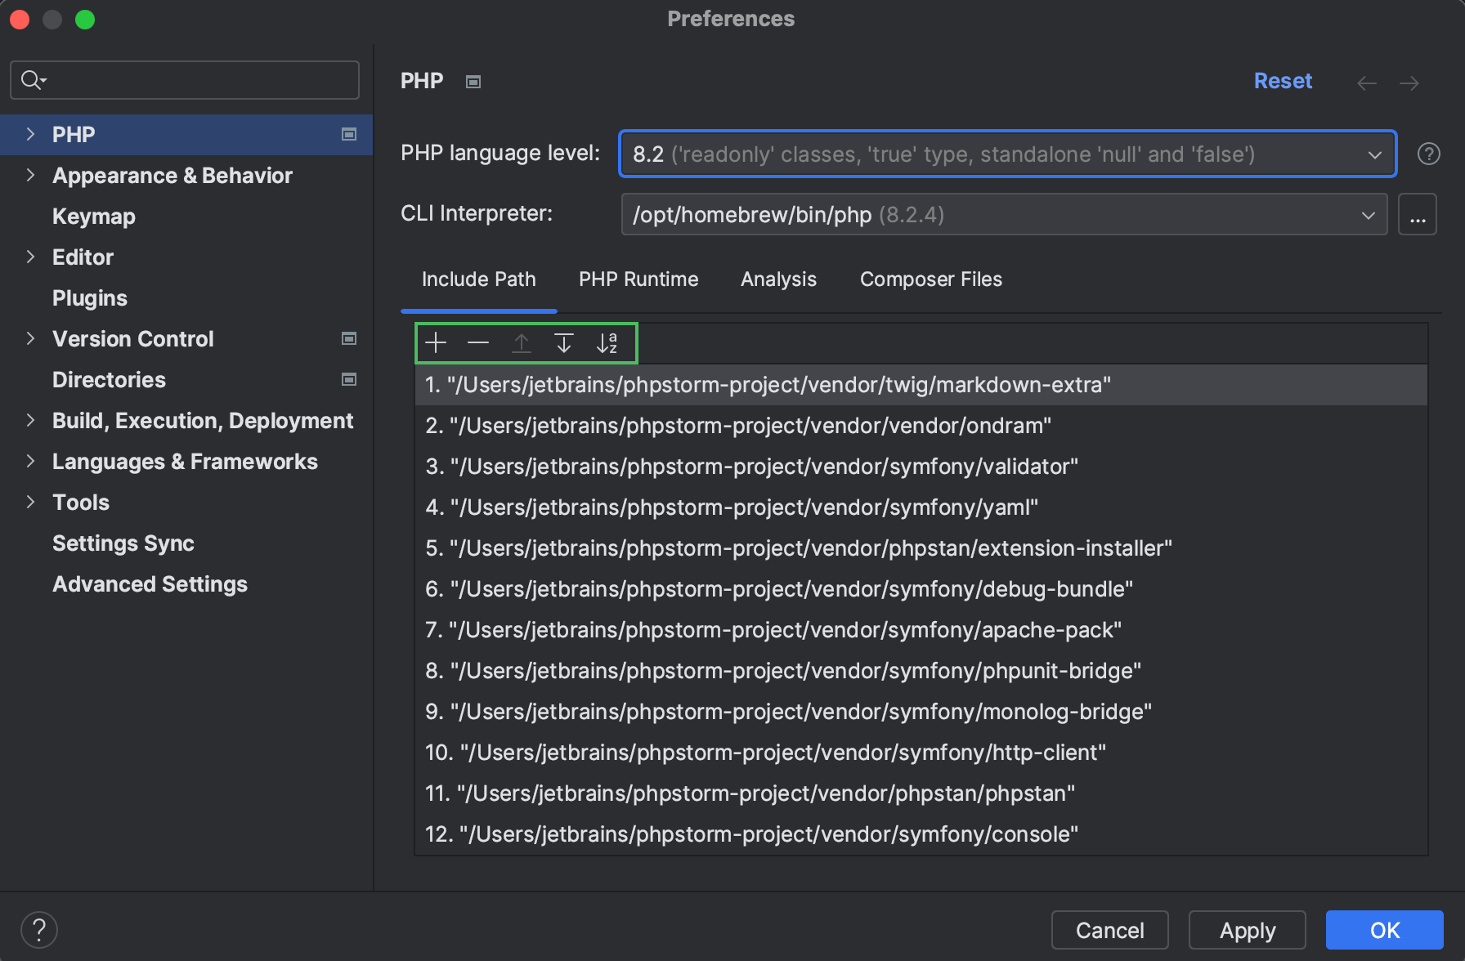Click the back navigation arrow

(1366, 83)
